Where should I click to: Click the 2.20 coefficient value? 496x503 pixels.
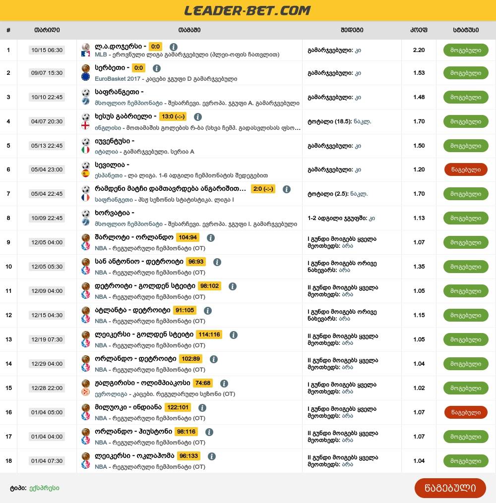click(x=419, y=50)
